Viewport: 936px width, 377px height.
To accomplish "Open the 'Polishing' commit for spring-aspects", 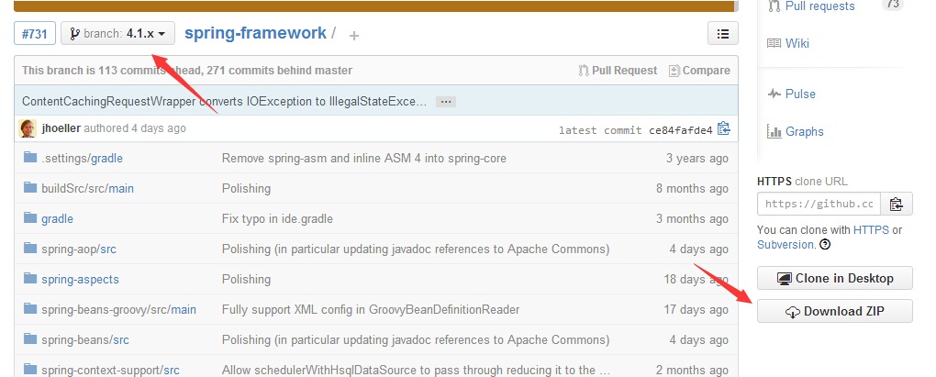I will pos(246,279).
